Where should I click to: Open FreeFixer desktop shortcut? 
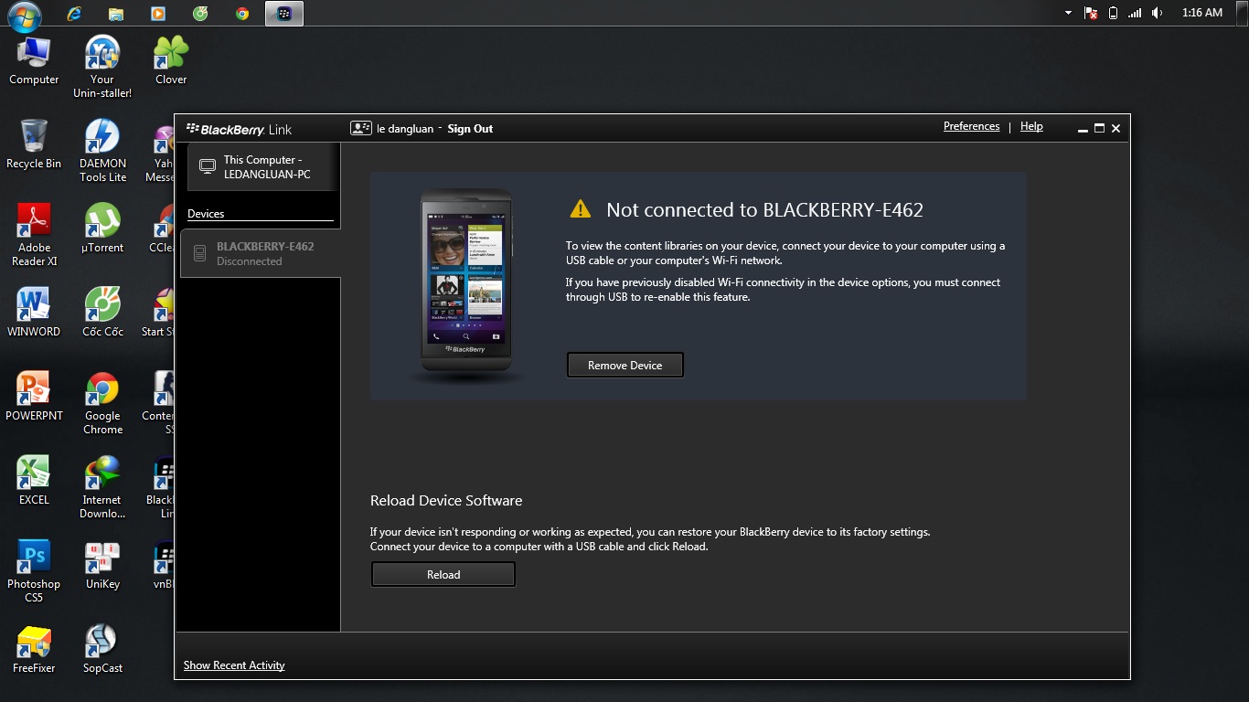tap(34, 649)
